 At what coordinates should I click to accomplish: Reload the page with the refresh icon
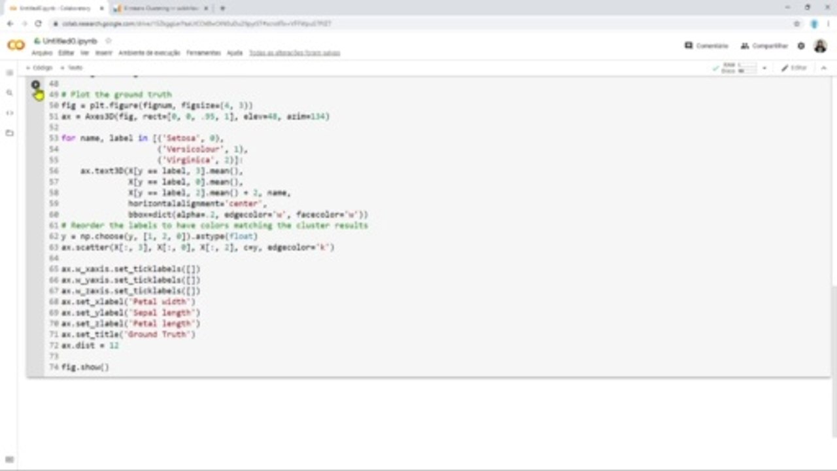(38, 24)
